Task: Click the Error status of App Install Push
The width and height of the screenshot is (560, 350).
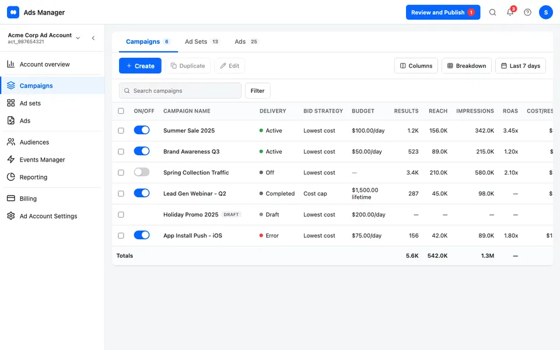Action: click(x=269, y=236)
